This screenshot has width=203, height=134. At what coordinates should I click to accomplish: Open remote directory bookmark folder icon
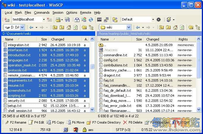coord(191,27)
